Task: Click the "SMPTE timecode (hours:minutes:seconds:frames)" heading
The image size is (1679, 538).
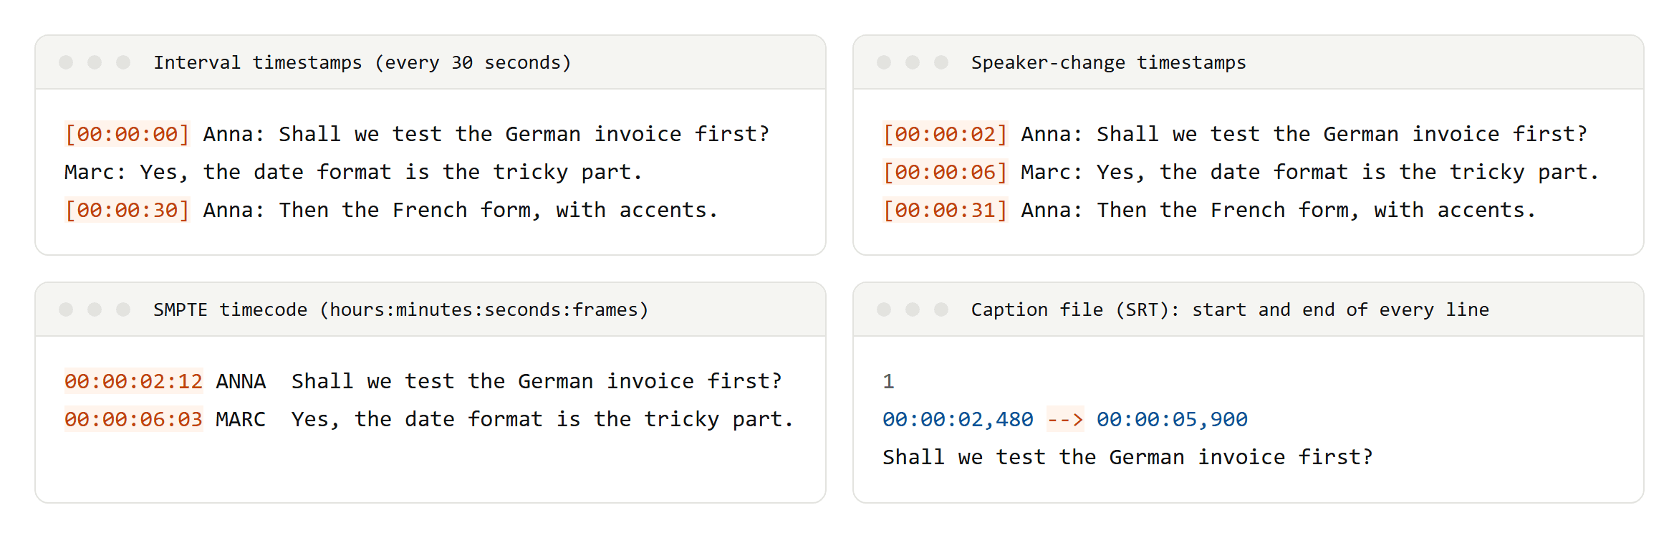Action: [x=400, y=310]
